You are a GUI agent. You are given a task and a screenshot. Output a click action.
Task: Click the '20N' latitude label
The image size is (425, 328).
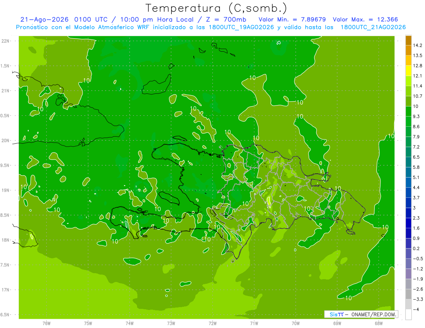click(x=5, y=140)
